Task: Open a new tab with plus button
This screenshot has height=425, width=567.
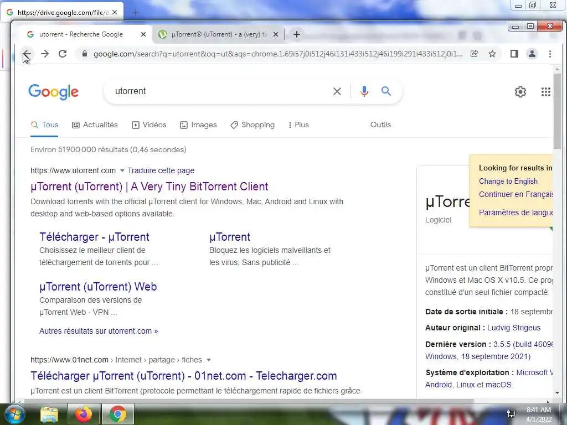Action: coord(297,34)
